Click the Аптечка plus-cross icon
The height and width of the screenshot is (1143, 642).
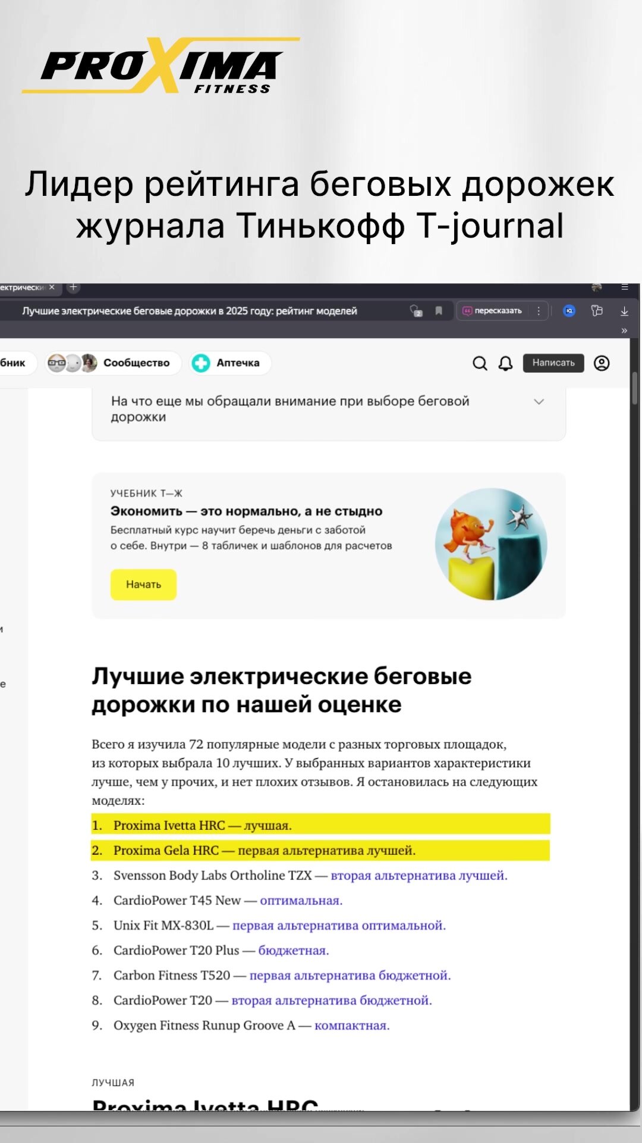tap(201, 363)
